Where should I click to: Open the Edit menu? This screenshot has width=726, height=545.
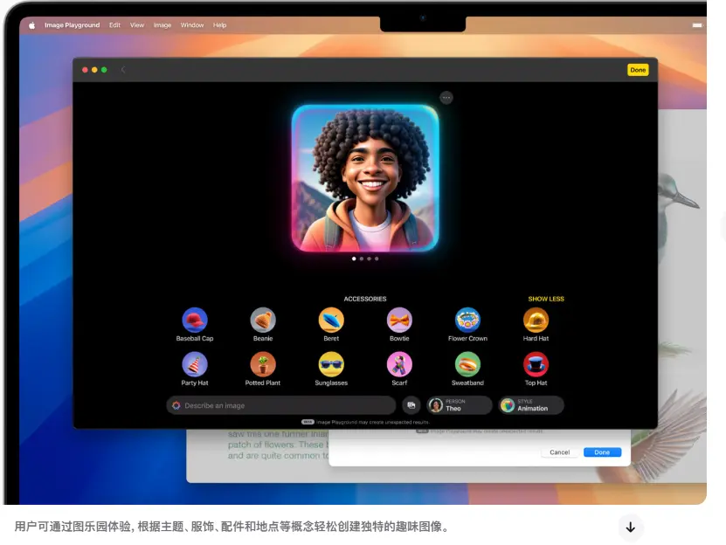click(x=114, y=25)
